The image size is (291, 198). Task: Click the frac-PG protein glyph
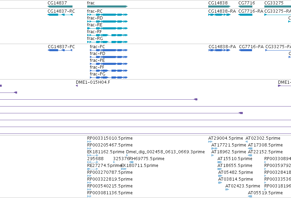108,77
